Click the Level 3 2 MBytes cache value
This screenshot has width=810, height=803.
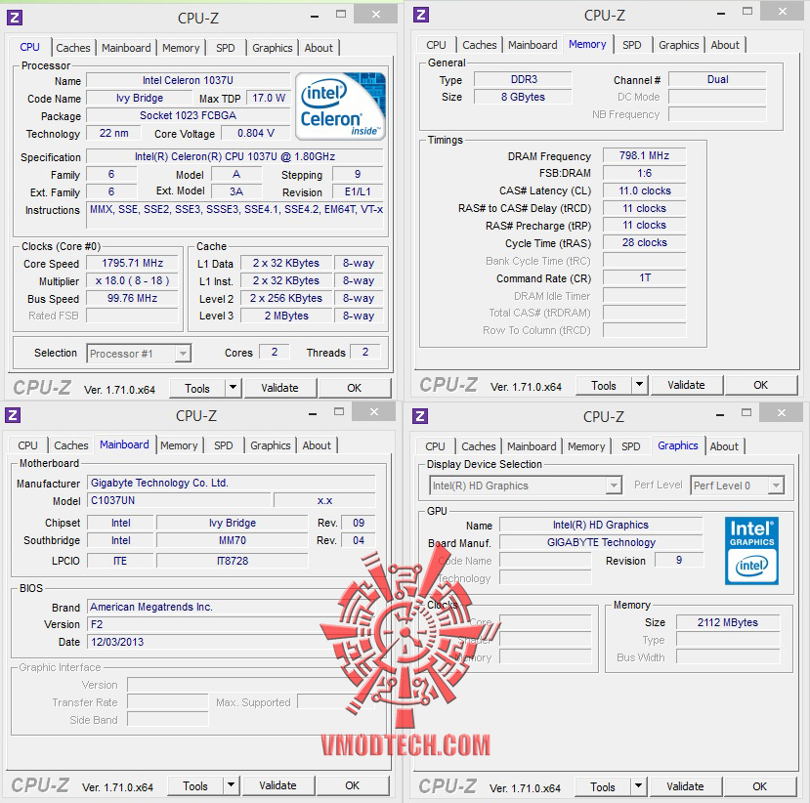(286, 317)
